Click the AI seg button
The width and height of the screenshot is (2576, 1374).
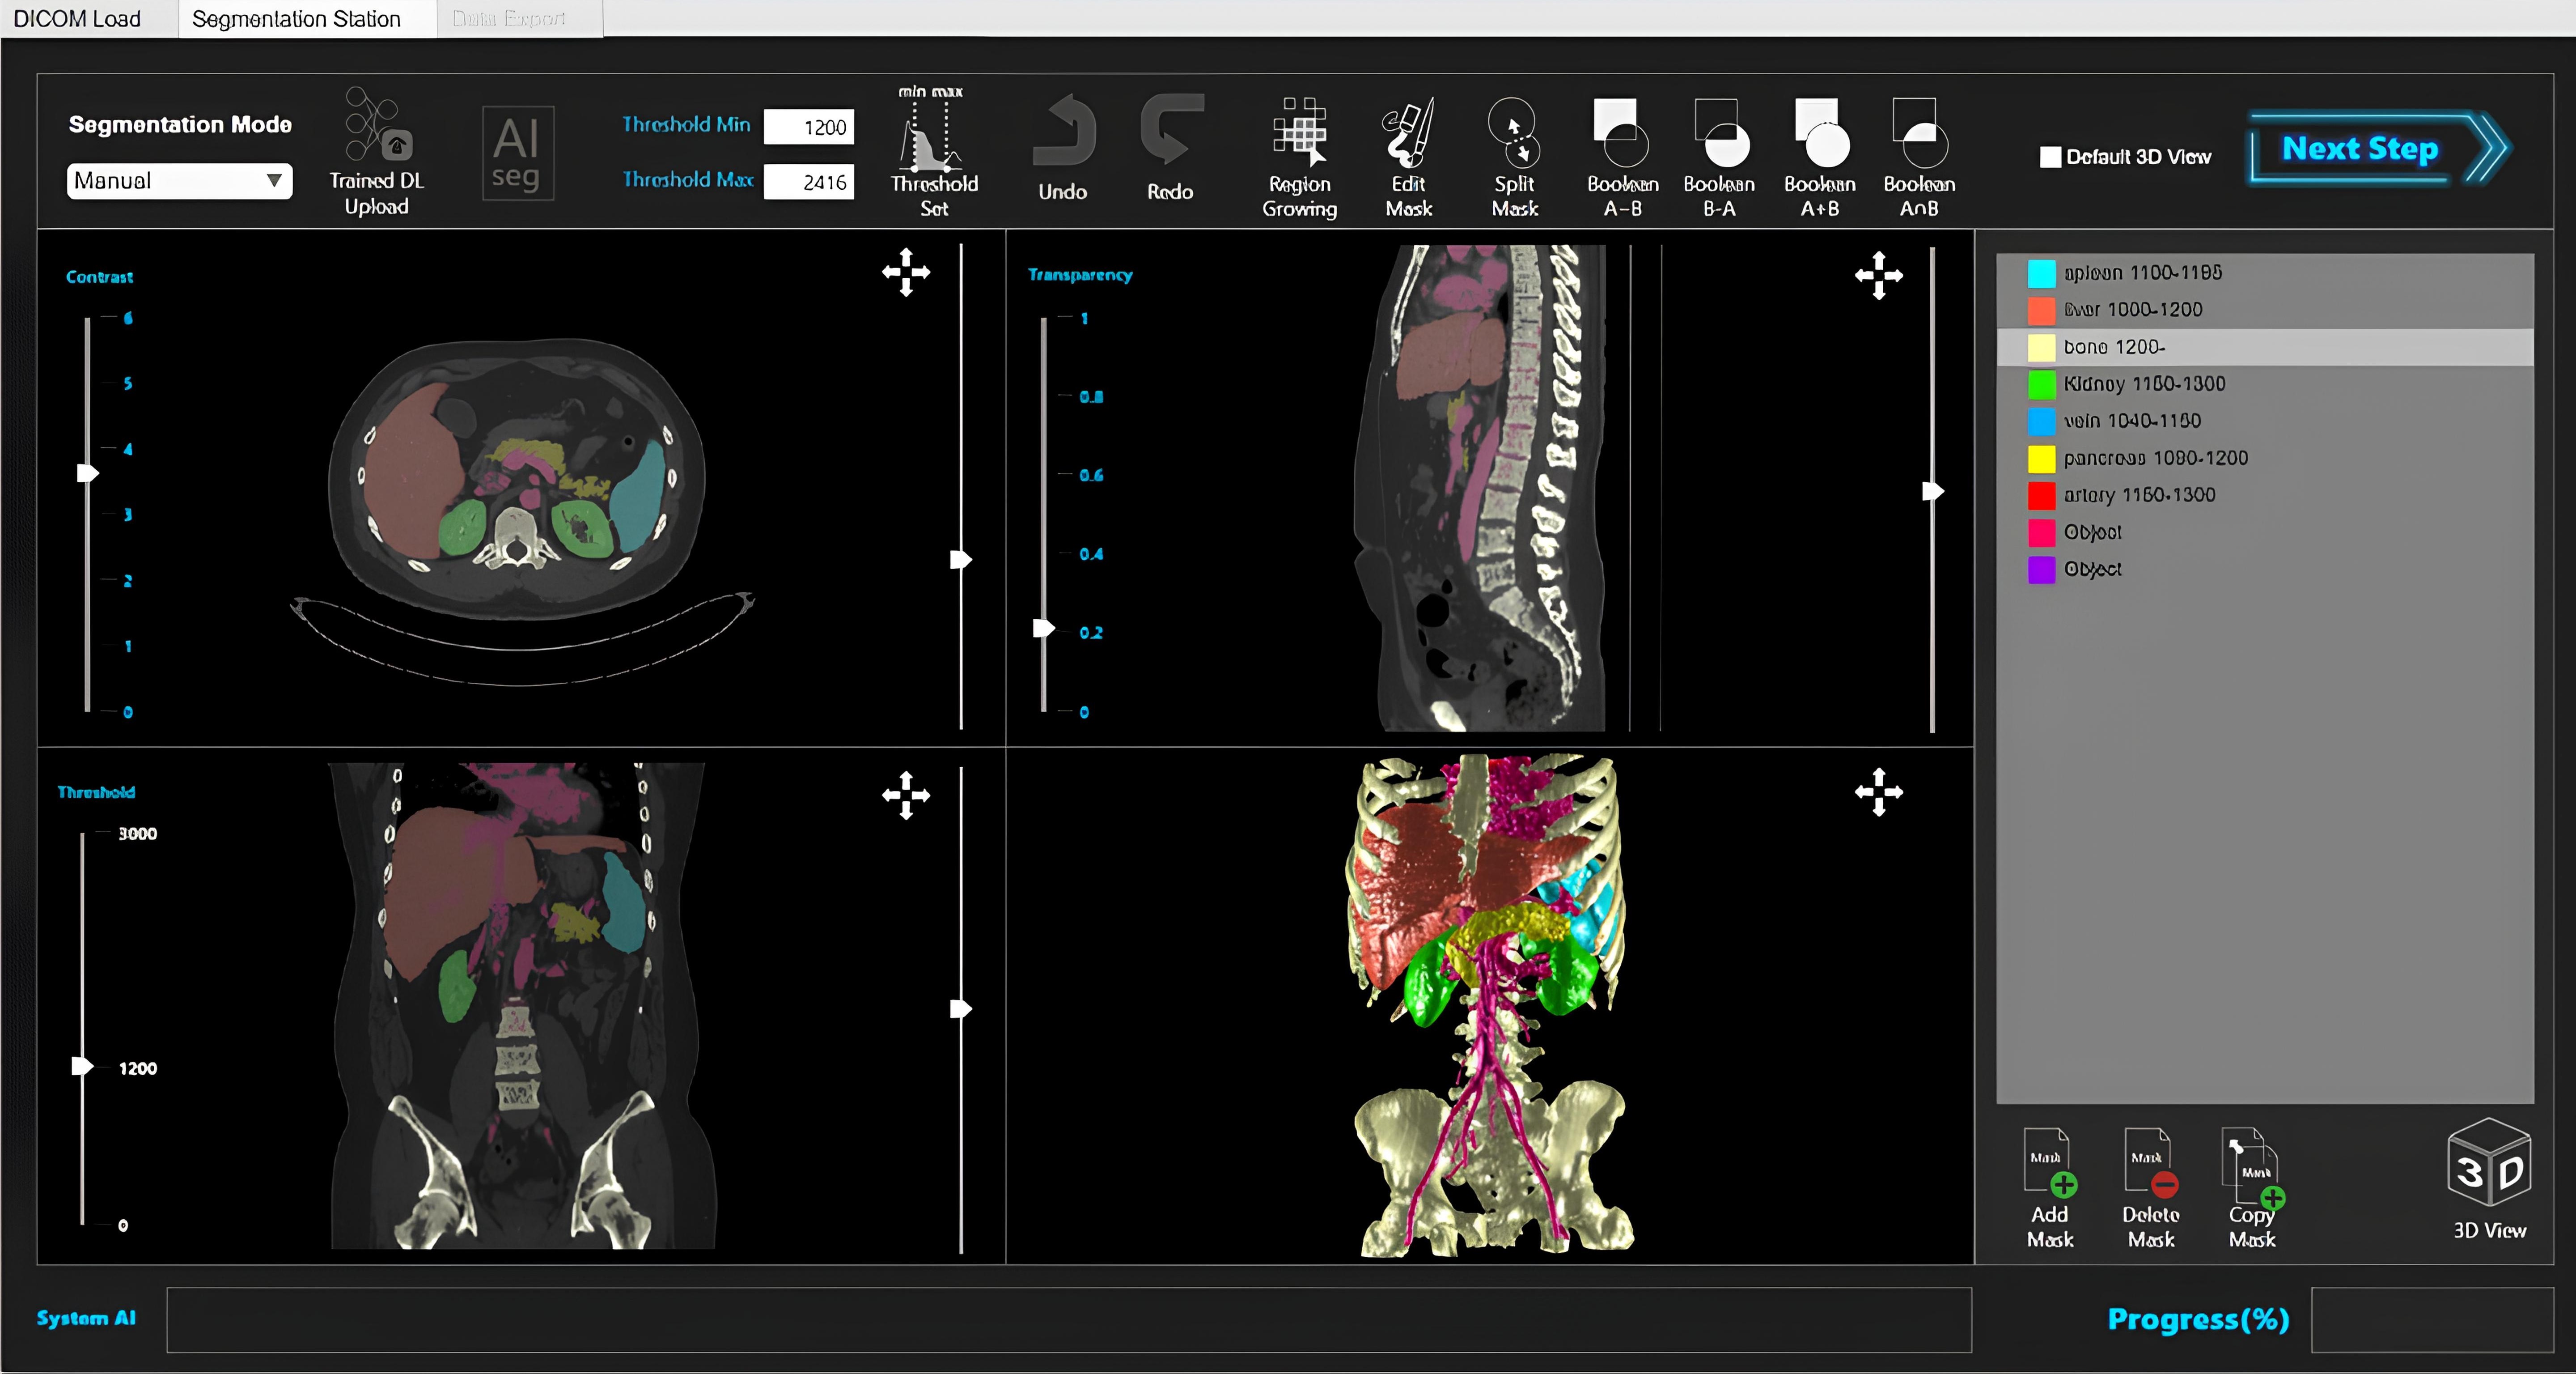tap(517, 153)
